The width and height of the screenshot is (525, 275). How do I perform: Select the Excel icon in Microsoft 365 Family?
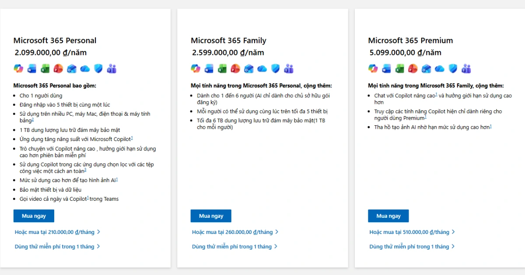pos(222,69)
